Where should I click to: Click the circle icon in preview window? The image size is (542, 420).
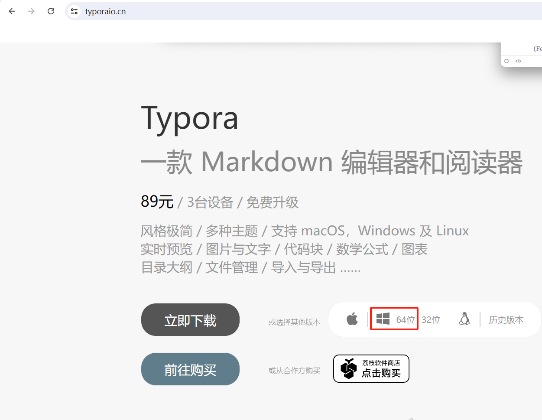(x=506, y=61)
